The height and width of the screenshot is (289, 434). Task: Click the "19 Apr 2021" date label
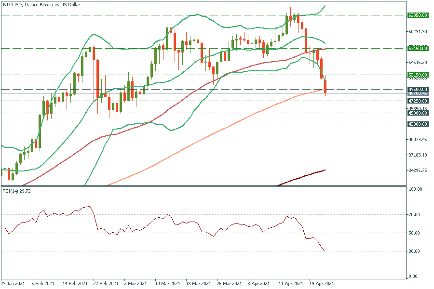tap(322, 284)
